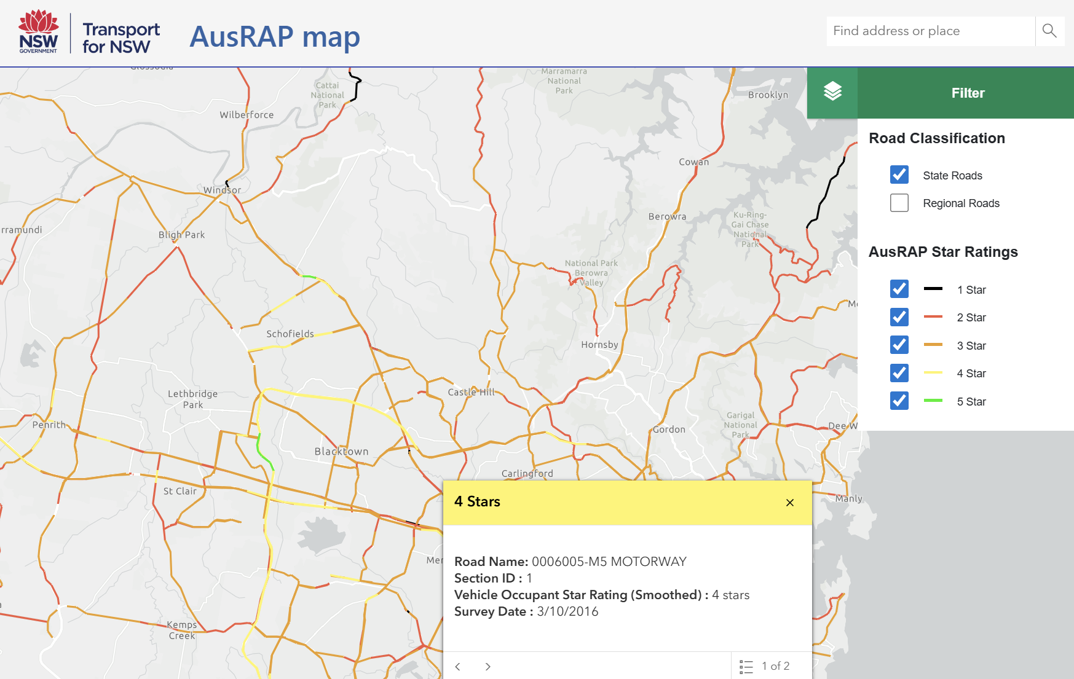This screenshot has height=679, width=1074.
Task: Open the Filter tab
Action: 967,93
